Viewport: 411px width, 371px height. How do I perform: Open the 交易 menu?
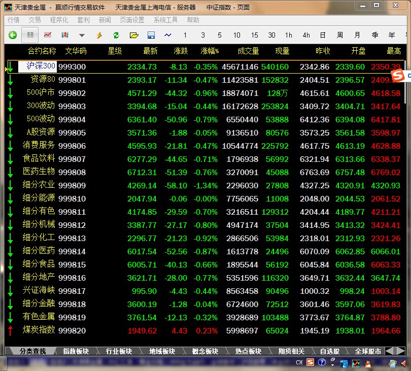point(35,20)
